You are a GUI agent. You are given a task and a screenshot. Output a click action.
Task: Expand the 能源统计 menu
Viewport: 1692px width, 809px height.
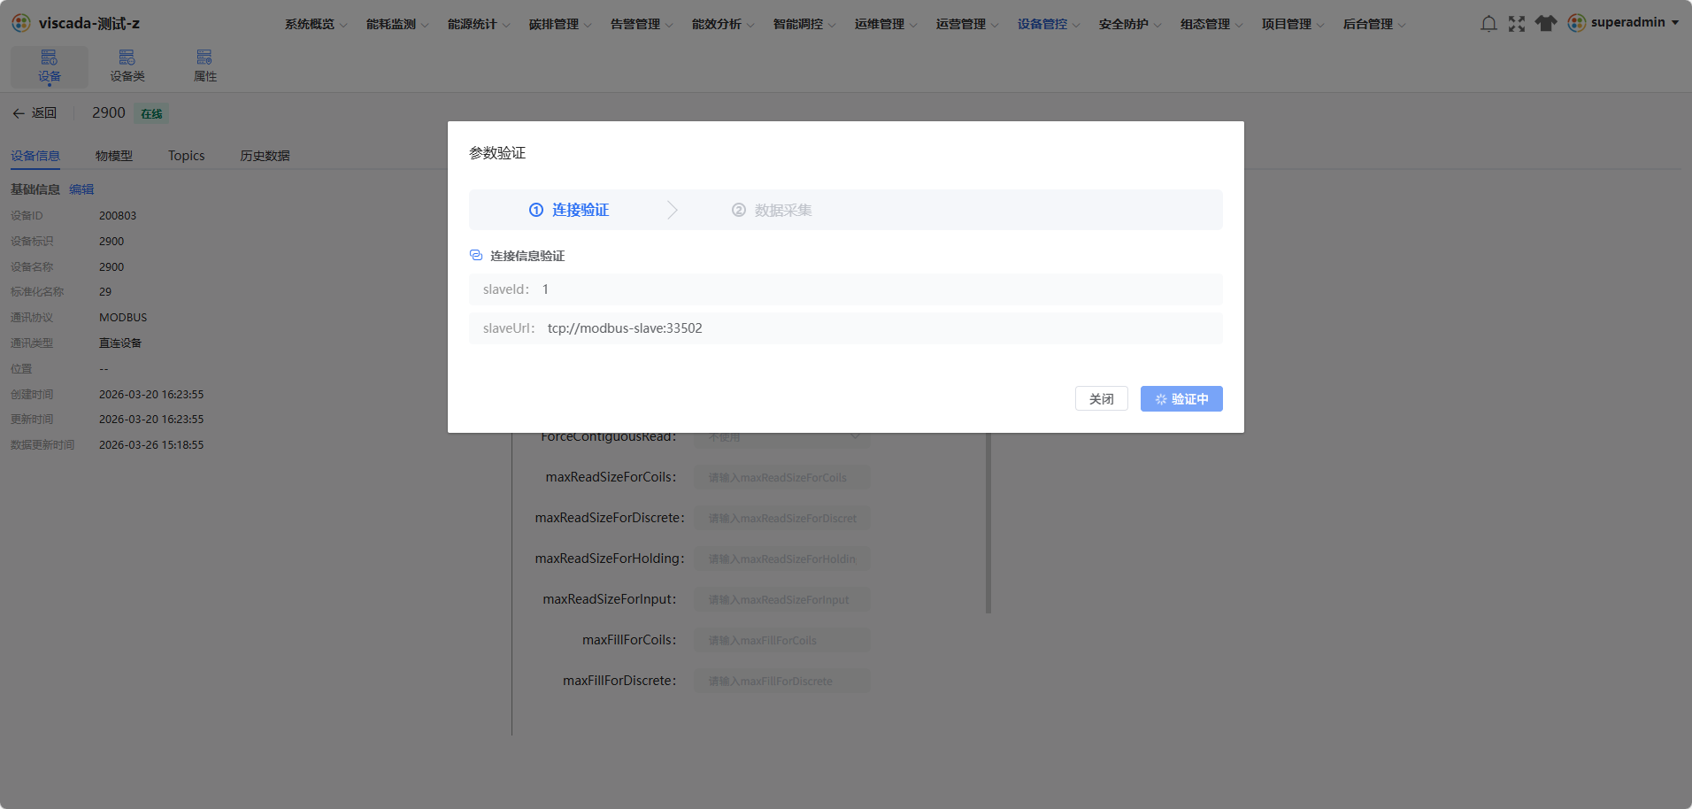point(479,24)
